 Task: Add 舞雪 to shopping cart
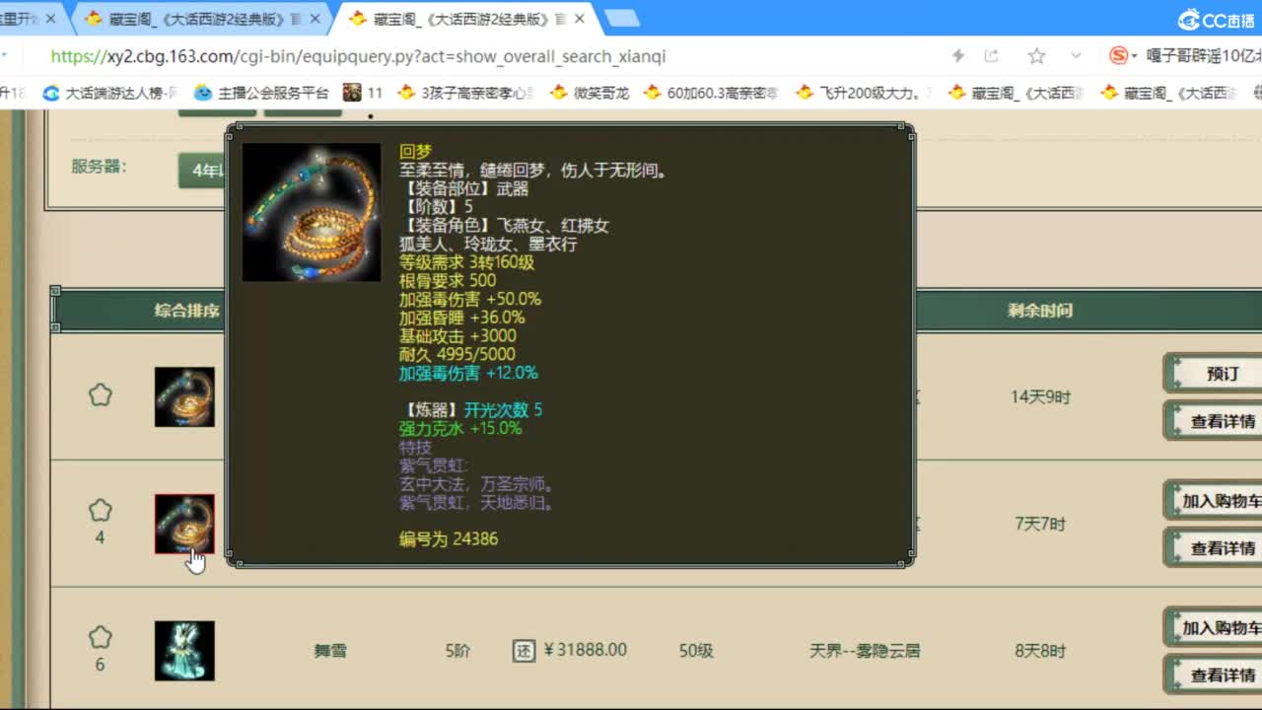[1214, 628]
